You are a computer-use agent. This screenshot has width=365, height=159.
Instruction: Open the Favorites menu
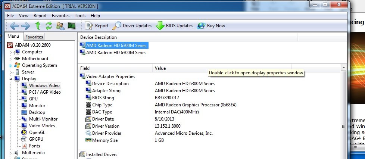click(x=60, y=16)
